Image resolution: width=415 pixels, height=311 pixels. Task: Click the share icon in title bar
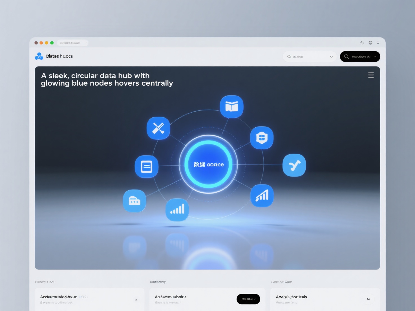(362, 43)
